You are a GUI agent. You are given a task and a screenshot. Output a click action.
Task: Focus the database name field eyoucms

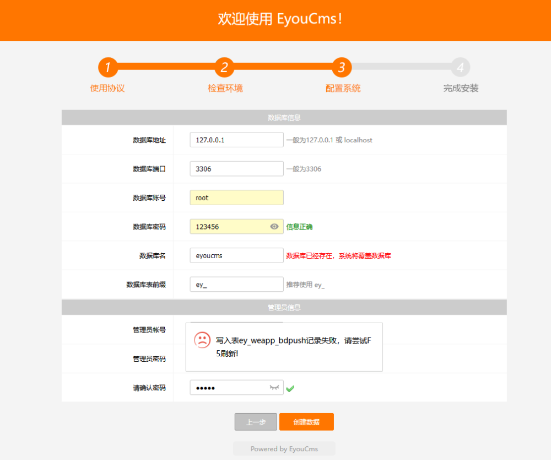click(x=236, y=255)
